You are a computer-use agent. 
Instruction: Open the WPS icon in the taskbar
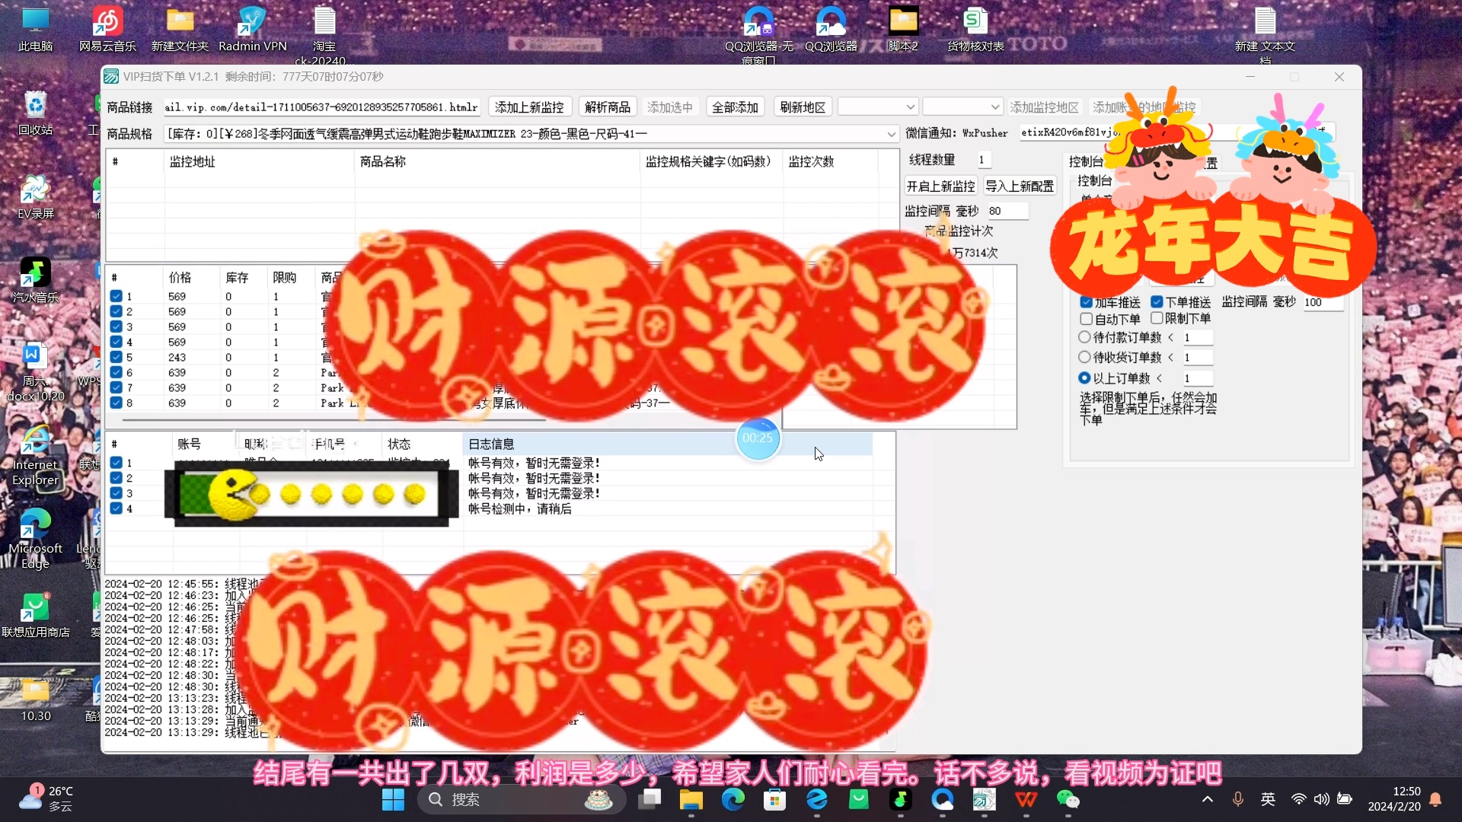tap(1026, 799)
